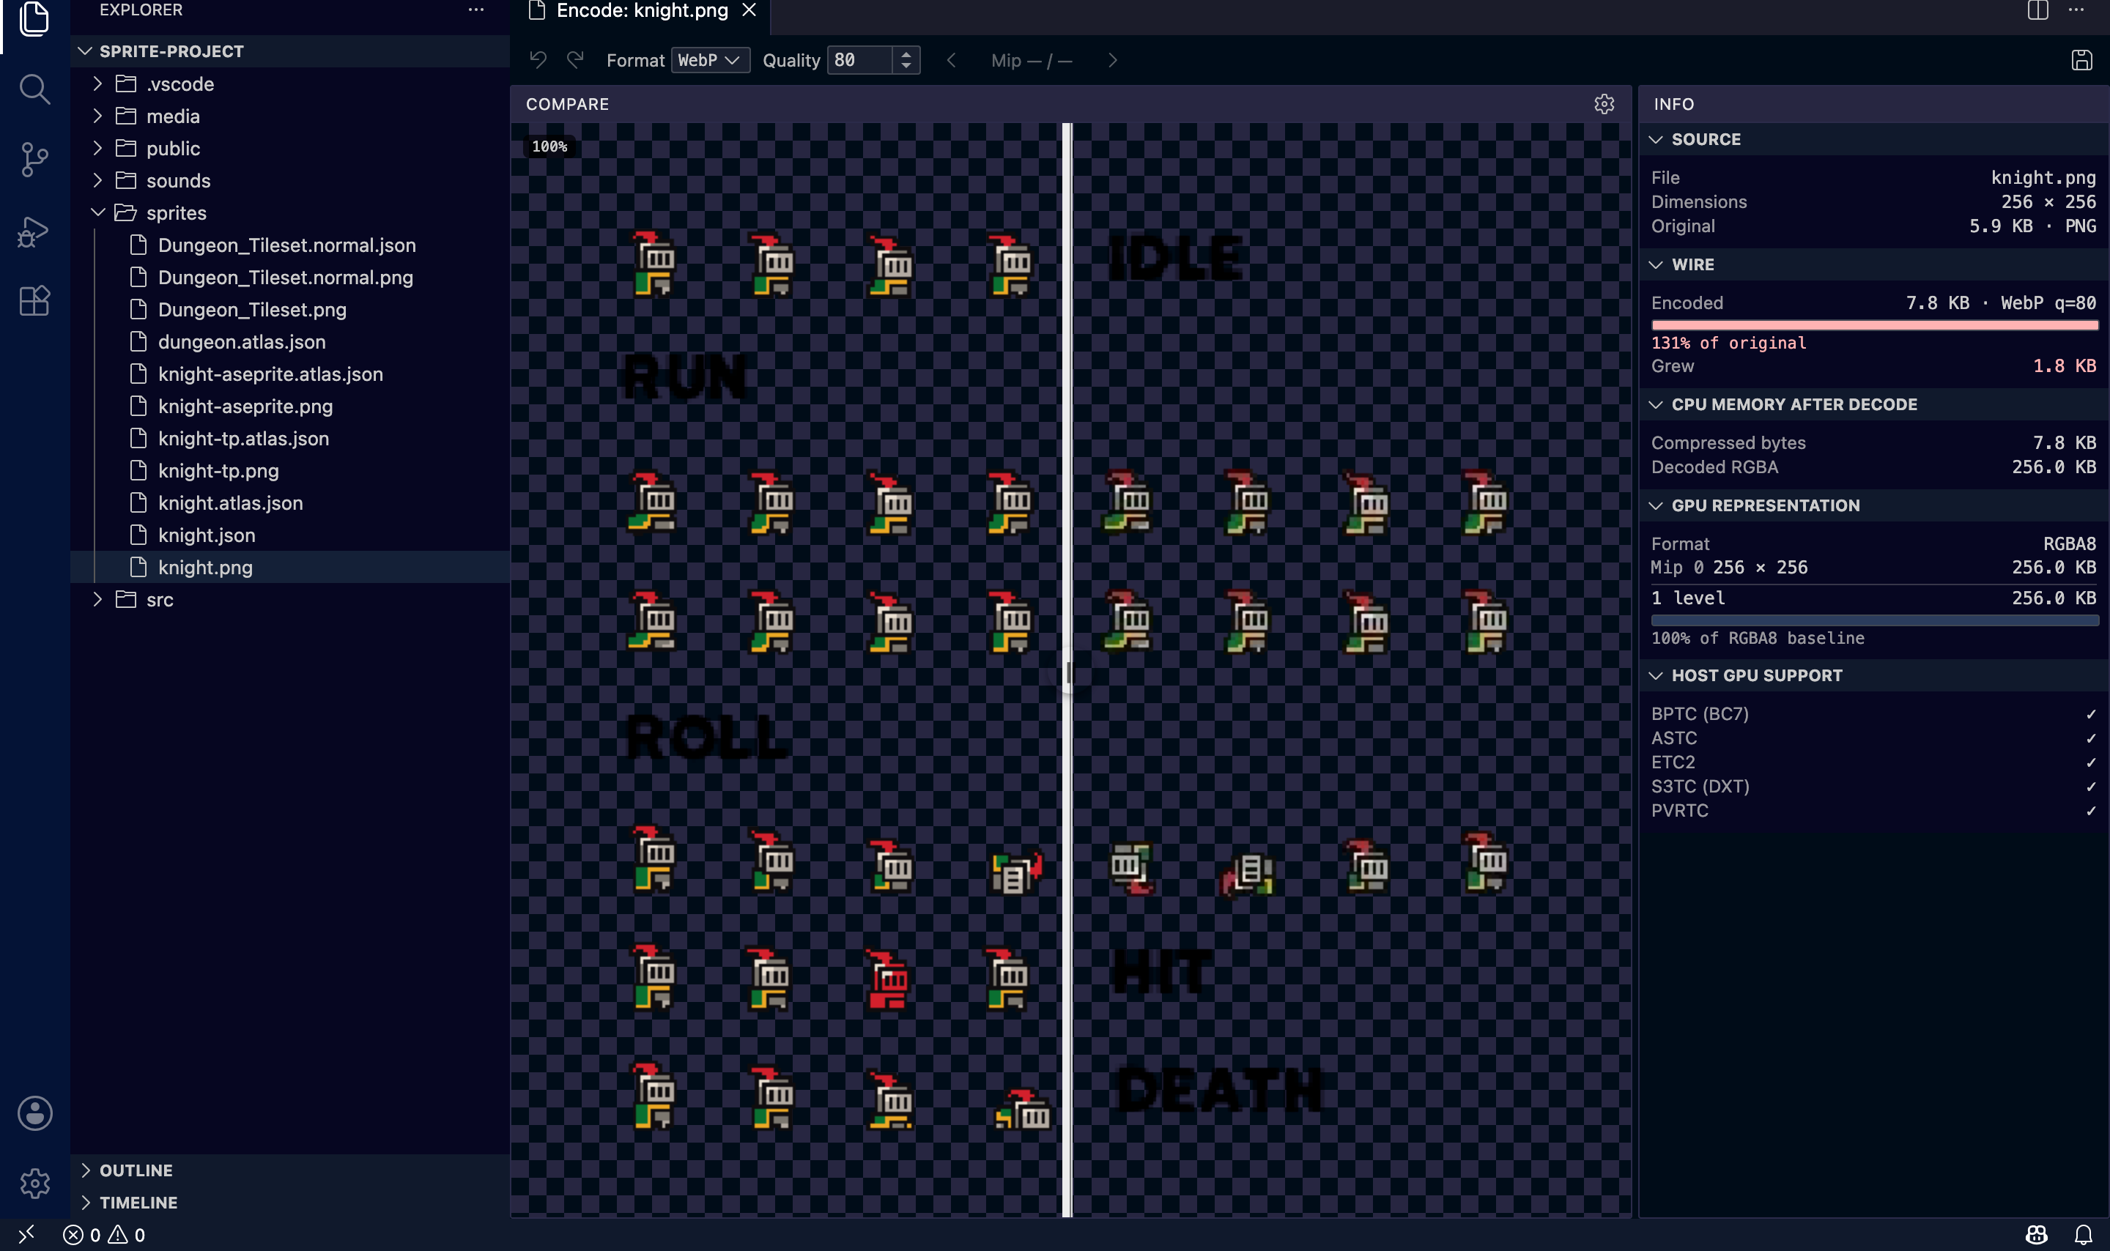Open knight-tp.atlas.json file
Viewport: 2110px width, 1251px height.
point(290,438)
